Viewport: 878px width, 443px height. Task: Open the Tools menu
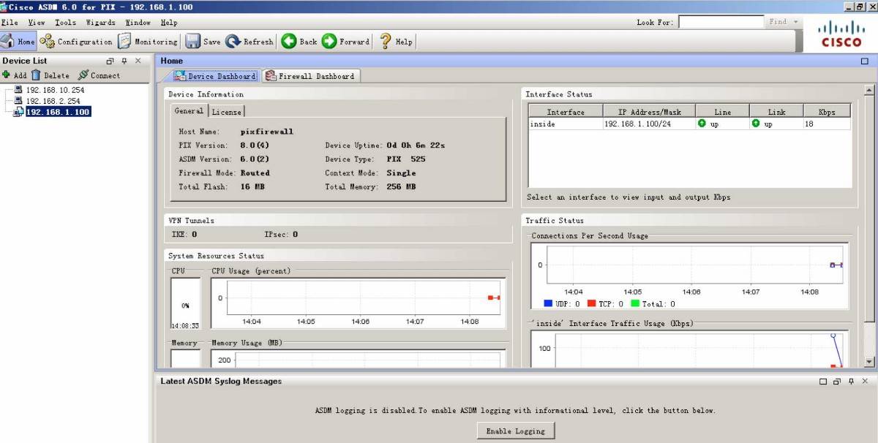(65, 23)
